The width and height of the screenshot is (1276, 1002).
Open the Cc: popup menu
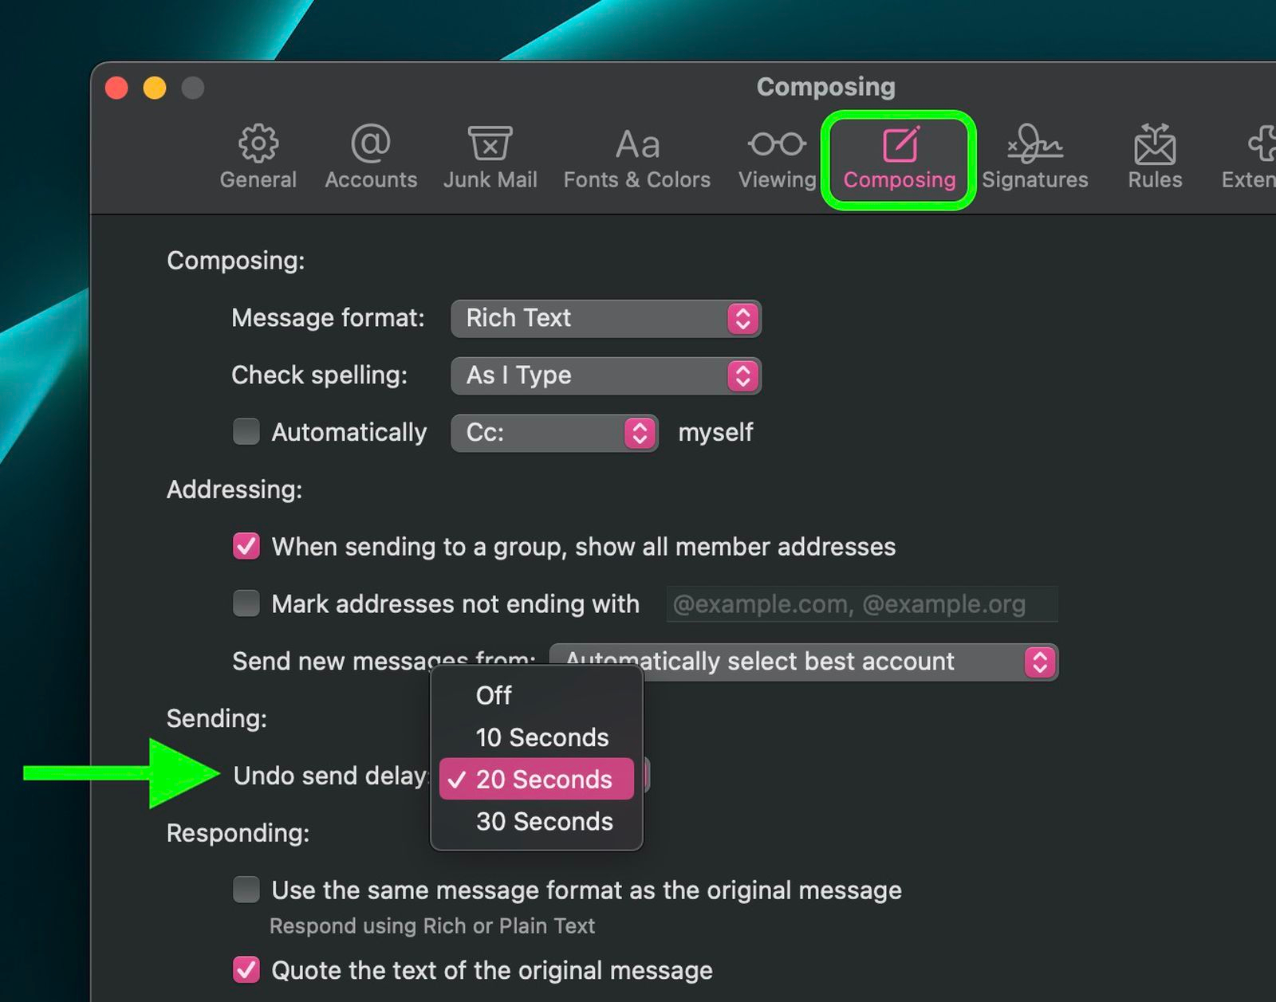pyautogui.click(x=553, y=433)
